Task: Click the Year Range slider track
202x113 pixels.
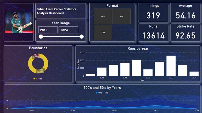Action: coord(61,37)
